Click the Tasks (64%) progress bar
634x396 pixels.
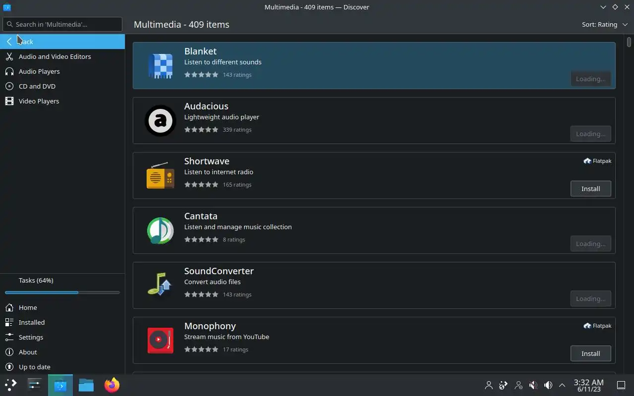point(62,293)
